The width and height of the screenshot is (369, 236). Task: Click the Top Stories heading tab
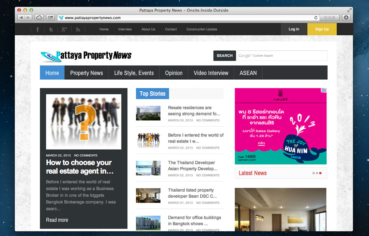(152, 94)
